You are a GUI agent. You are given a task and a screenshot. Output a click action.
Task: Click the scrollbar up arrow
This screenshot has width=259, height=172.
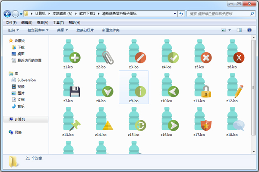tap(253, 38)
